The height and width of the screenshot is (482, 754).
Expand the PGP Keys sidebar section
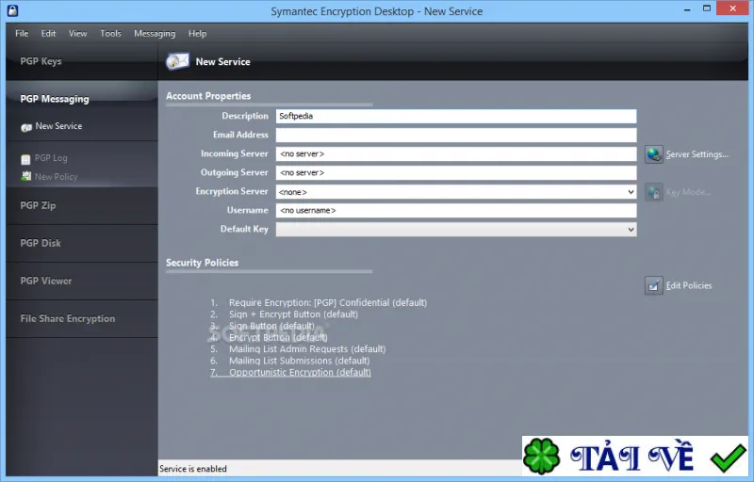click(x=41, y=61)
